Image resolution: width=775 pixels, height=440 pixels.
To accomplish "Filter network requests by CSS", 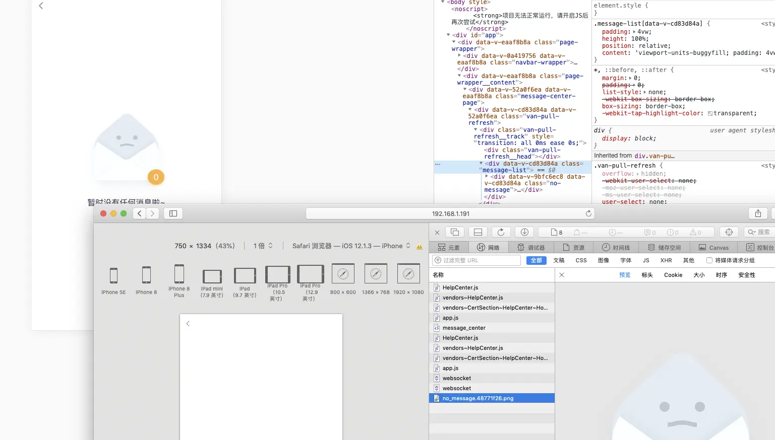I will pyautogui.click(x=581, y=260).
